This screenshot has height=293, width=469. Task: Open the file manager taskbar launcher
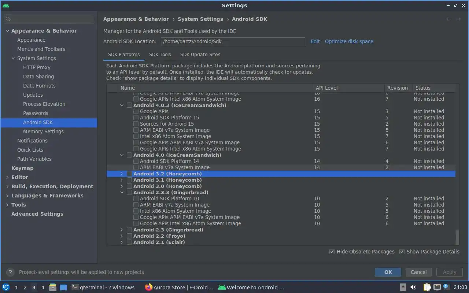[x=52, y=287]
